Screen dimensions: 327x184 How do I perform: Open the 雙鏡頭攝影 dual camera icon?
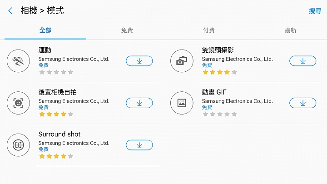click(182, 61)
